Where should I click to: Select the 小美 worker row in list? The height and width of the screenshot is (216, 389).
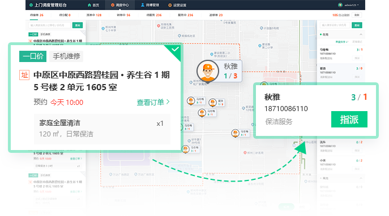click(x=341, y=165)
